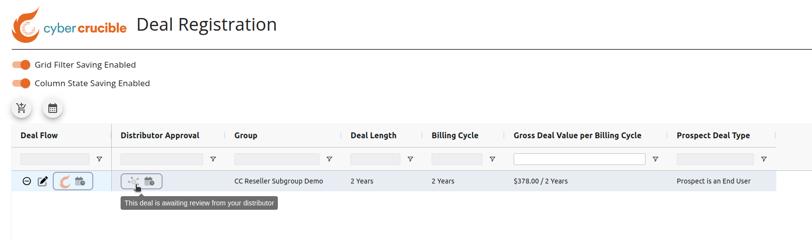Click the Cyber Crucible flame status icon
Viewport: 812px width, 239px height.
[65, 182]
